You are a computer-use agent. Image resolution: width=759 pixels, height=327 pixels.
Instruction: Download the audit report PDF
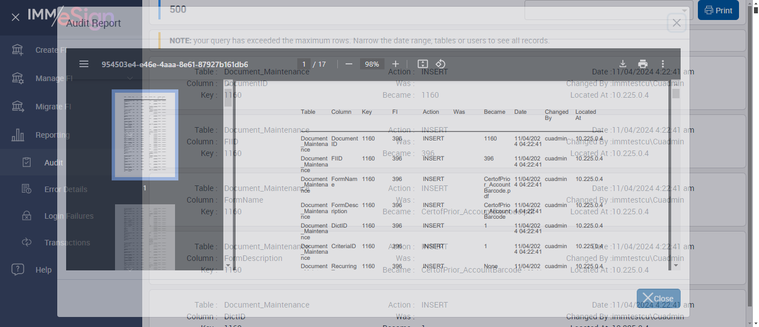[x=623, y=64]
